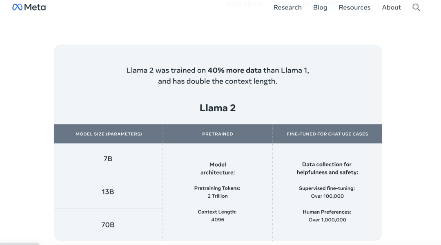This screenshot has width=441, height=245.
Task: Click the Context Length 4096 value
Action: 218,220
